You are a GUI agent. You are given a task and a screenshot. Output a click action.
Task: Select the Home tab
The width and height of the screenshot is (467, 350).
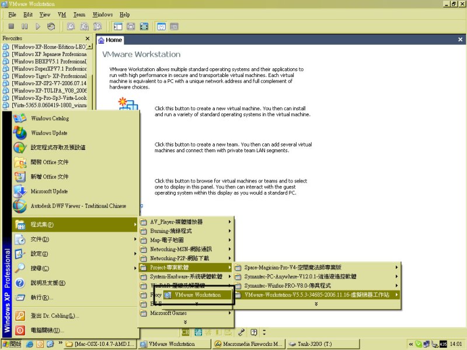pyautogui.click(x=110, y=40)
